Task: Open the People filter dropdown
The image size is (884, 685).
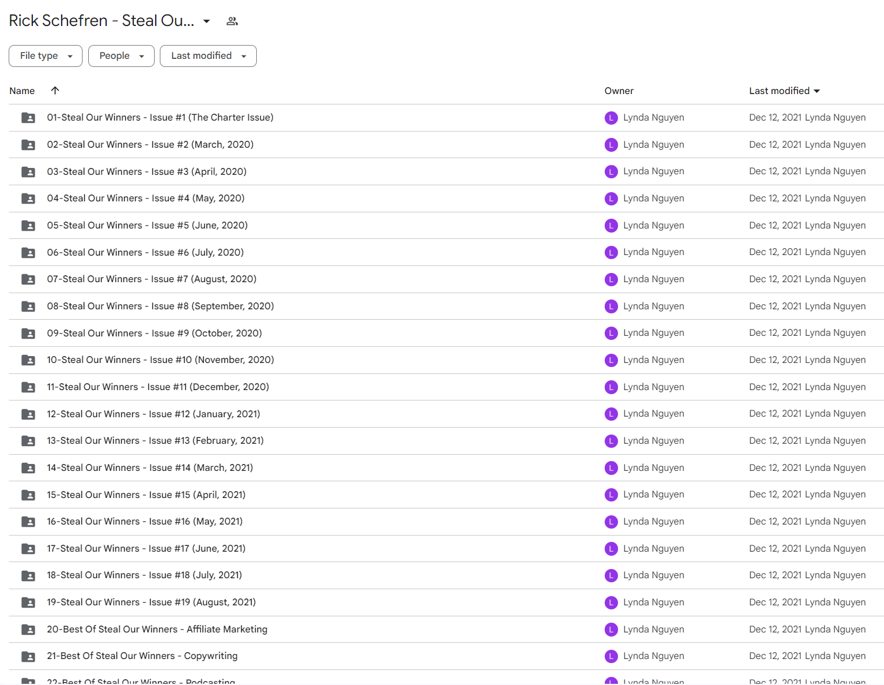Action: click(x=121, y=56)
